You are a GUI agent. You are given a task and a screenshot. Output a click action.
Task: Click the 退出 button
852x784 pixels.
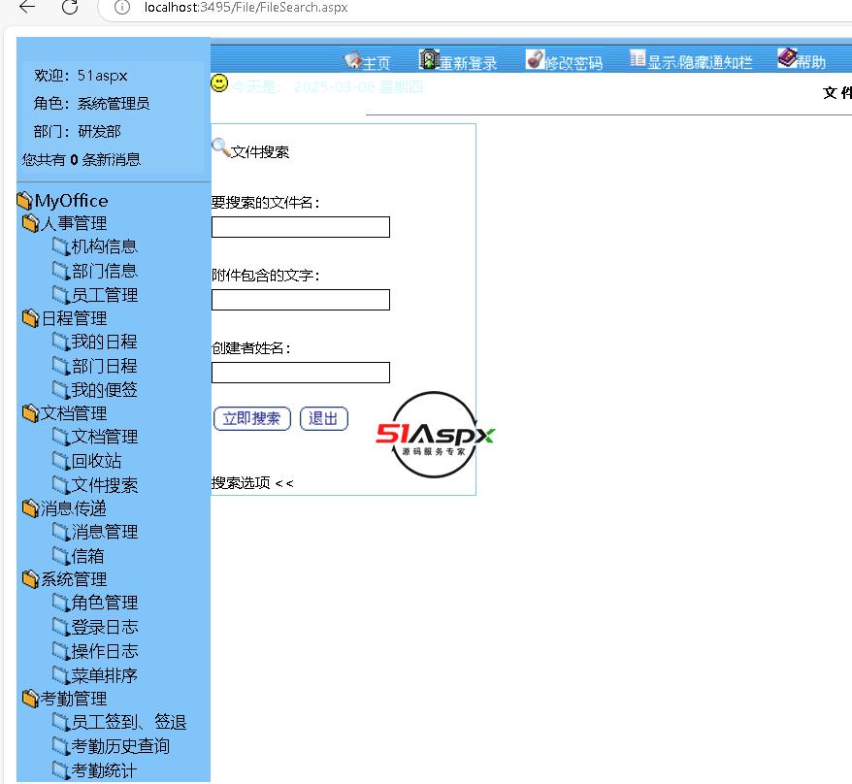coord(324,419)
